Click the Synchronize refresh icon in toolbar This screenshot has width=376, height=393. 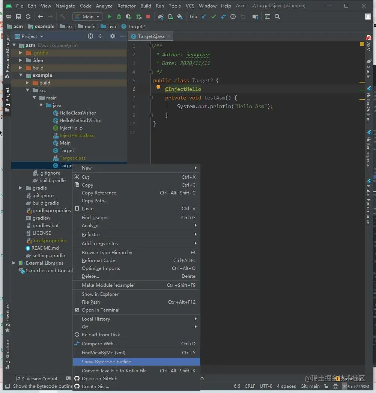pyautogui.click(x=28, y=17)
